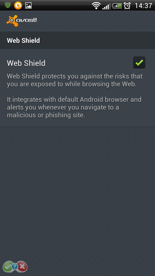Tap the 'malicious or phishing site' paragraph

[74, 107]
